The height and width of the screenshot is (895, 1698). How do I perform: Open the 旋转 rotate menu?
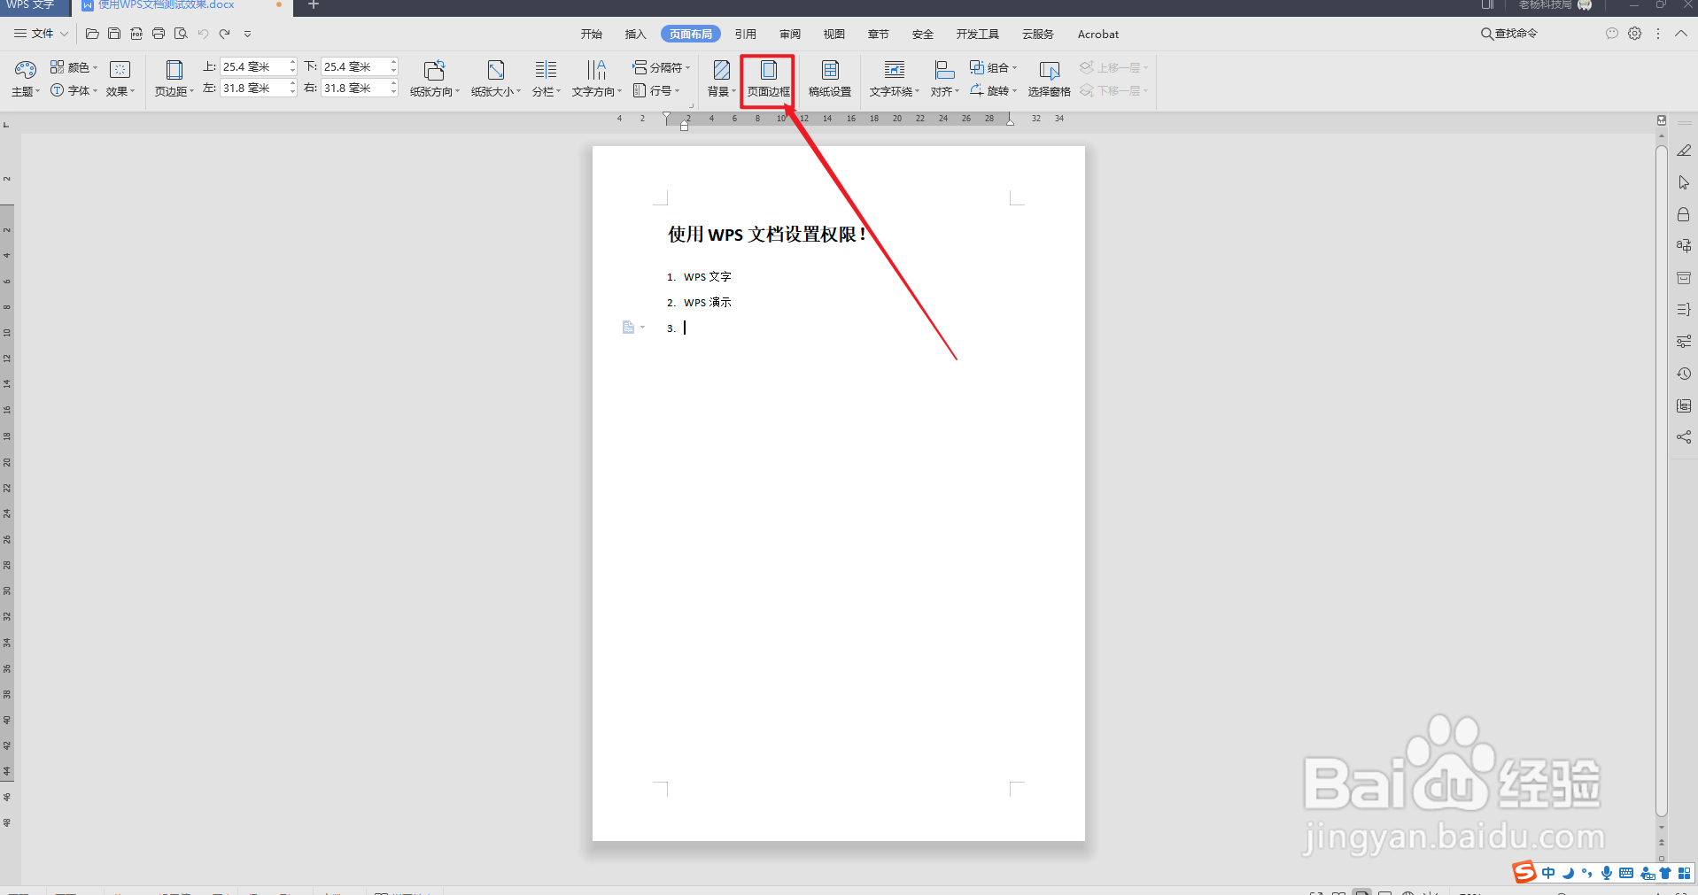994,90
